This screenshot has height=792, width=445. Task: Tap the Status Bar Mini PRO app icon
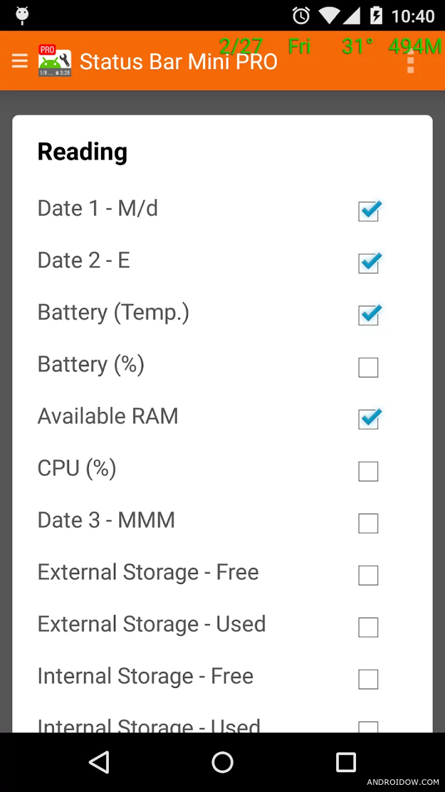pos(54,61)
